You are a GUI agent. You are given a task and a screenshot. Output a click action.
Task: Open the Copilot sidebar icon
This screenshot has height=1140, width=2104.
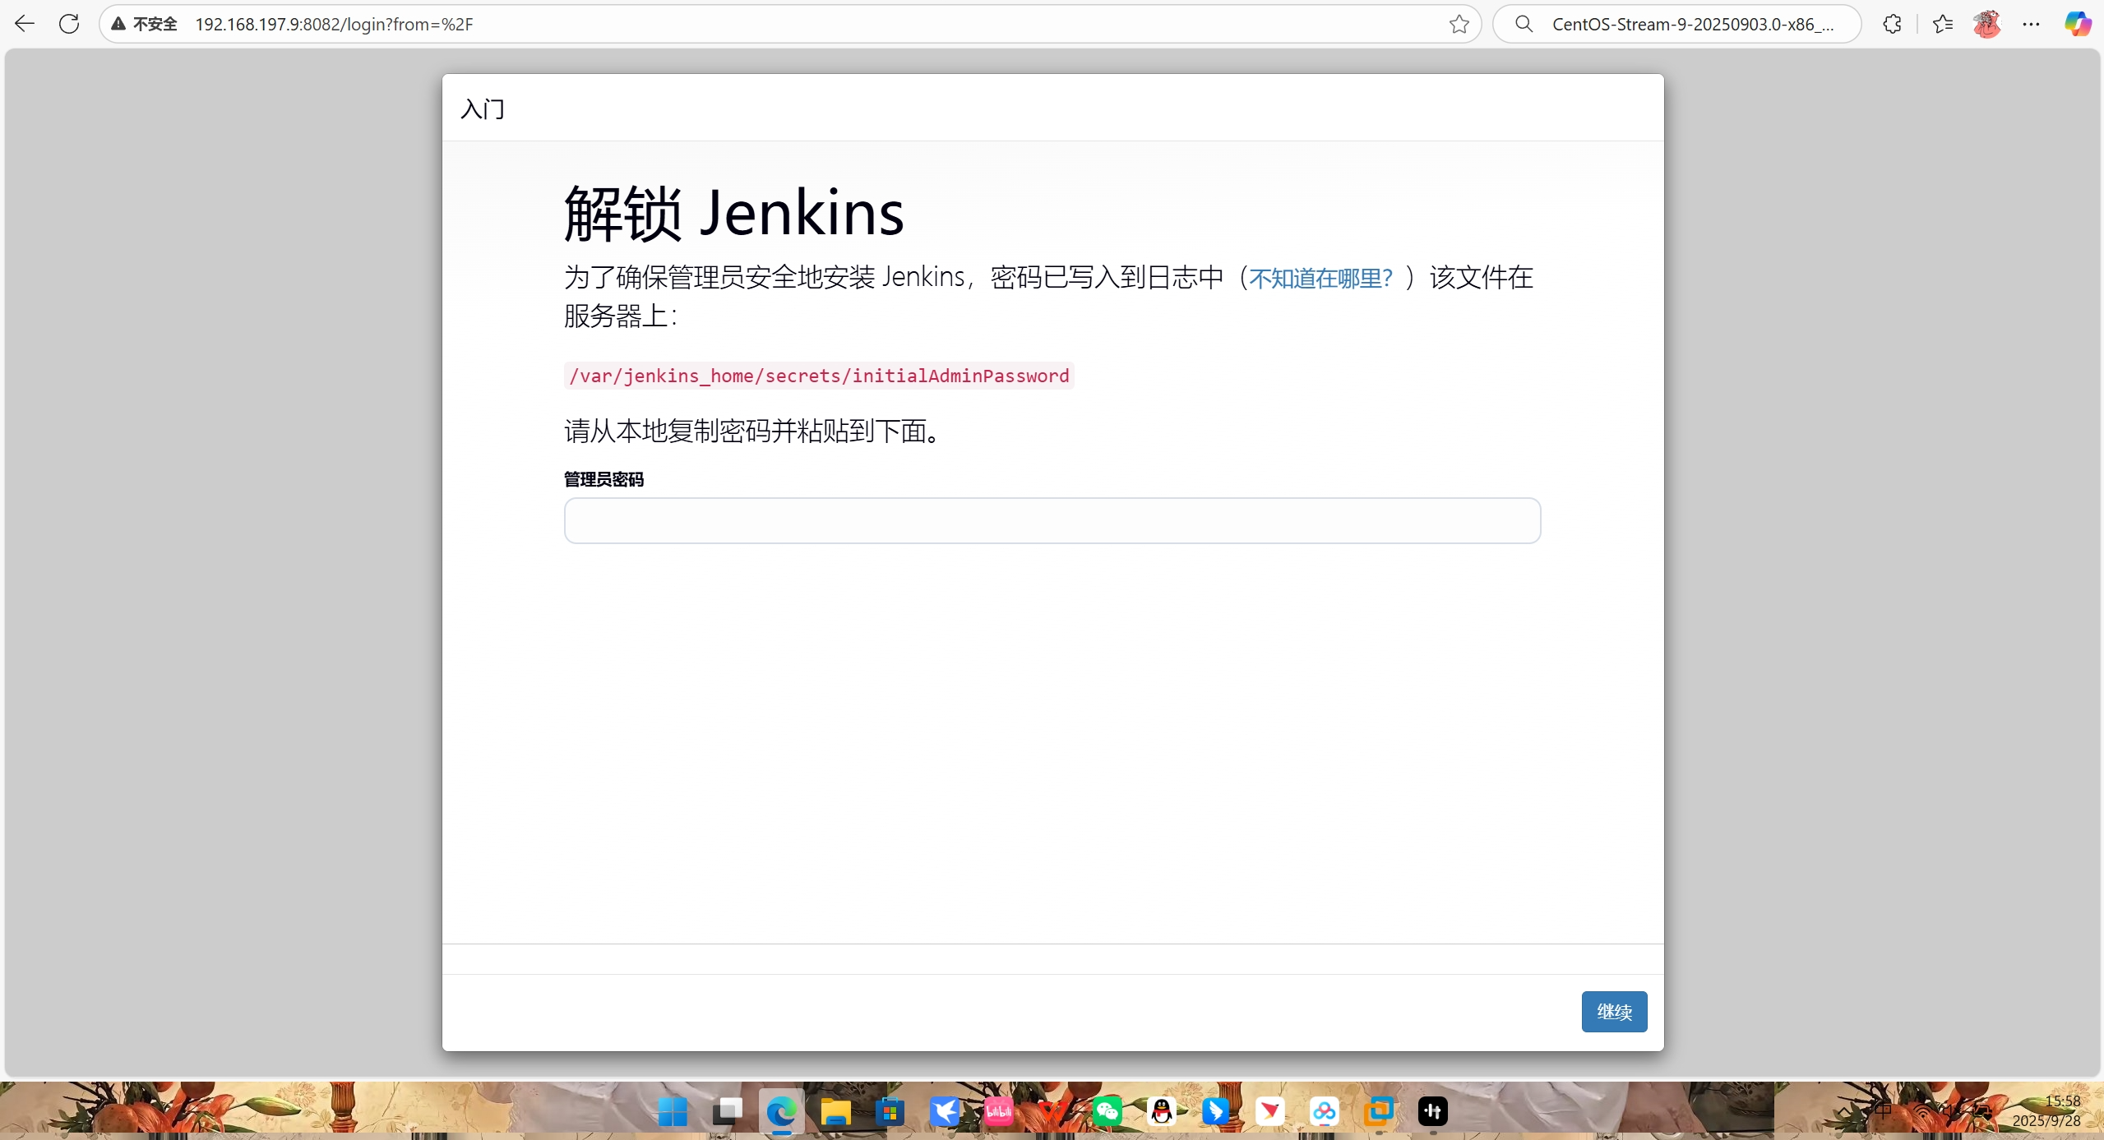(2078, 24)
